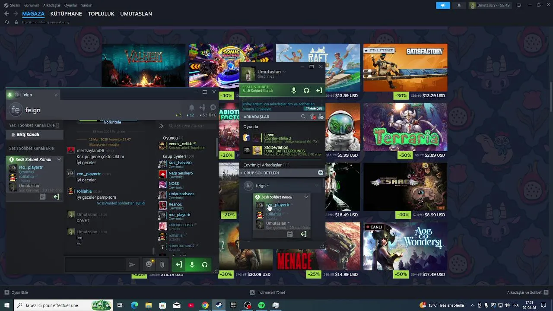Click the chat message scrollbar thumb
The height and width of the screenshot is (311, 553).
click(x=153, y=251)
